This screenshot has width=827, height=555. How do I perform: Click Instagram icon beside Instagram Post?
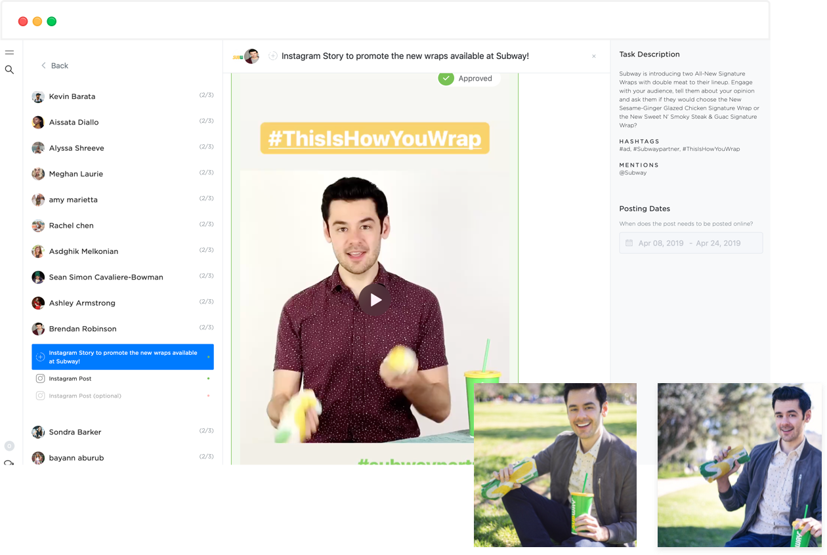click(x=40, y=379)
